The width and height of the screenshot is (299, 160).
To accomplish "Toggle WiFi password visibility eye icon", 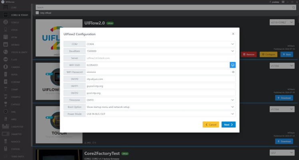I will coord(233,72).
